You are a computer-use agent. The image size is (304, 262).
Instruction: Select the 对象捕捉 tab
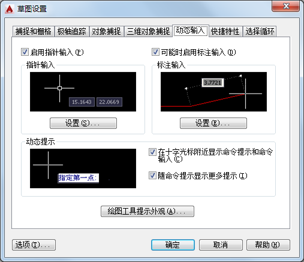106,32
